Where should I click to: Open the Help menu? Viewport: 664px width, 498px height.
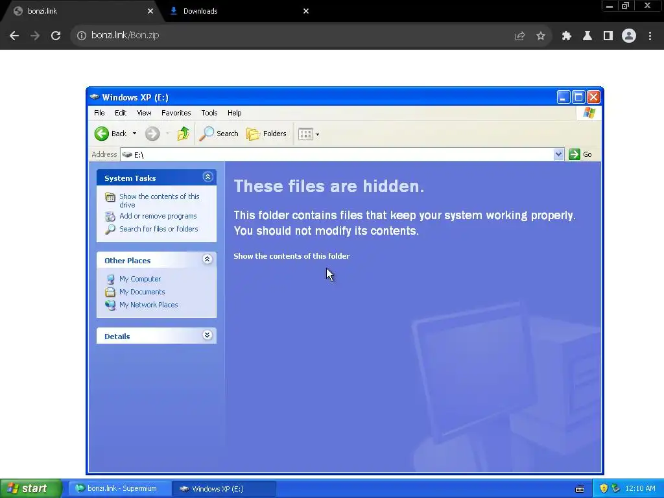point(235,113)
